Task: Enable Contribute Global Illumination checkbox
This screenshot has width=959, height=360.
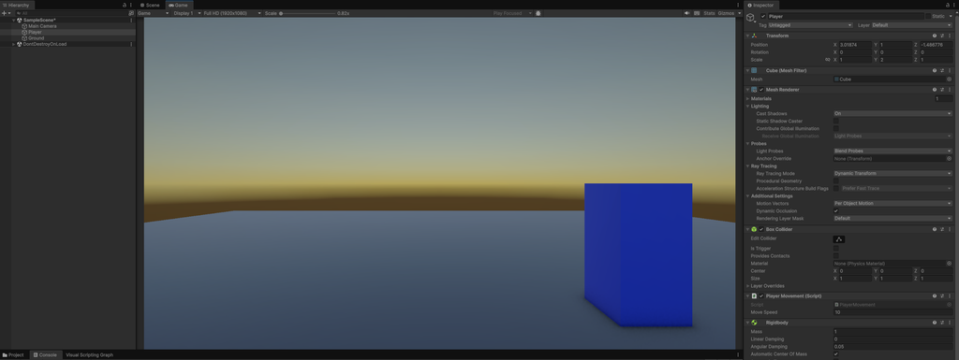Action: pyautogui.click(x=836, y=128)
